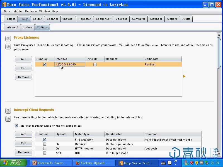The width and height of the screenshot is (223, 167).
Task: Click the Redirect column header
Action: pyautogui.click(x=123, y=59)
